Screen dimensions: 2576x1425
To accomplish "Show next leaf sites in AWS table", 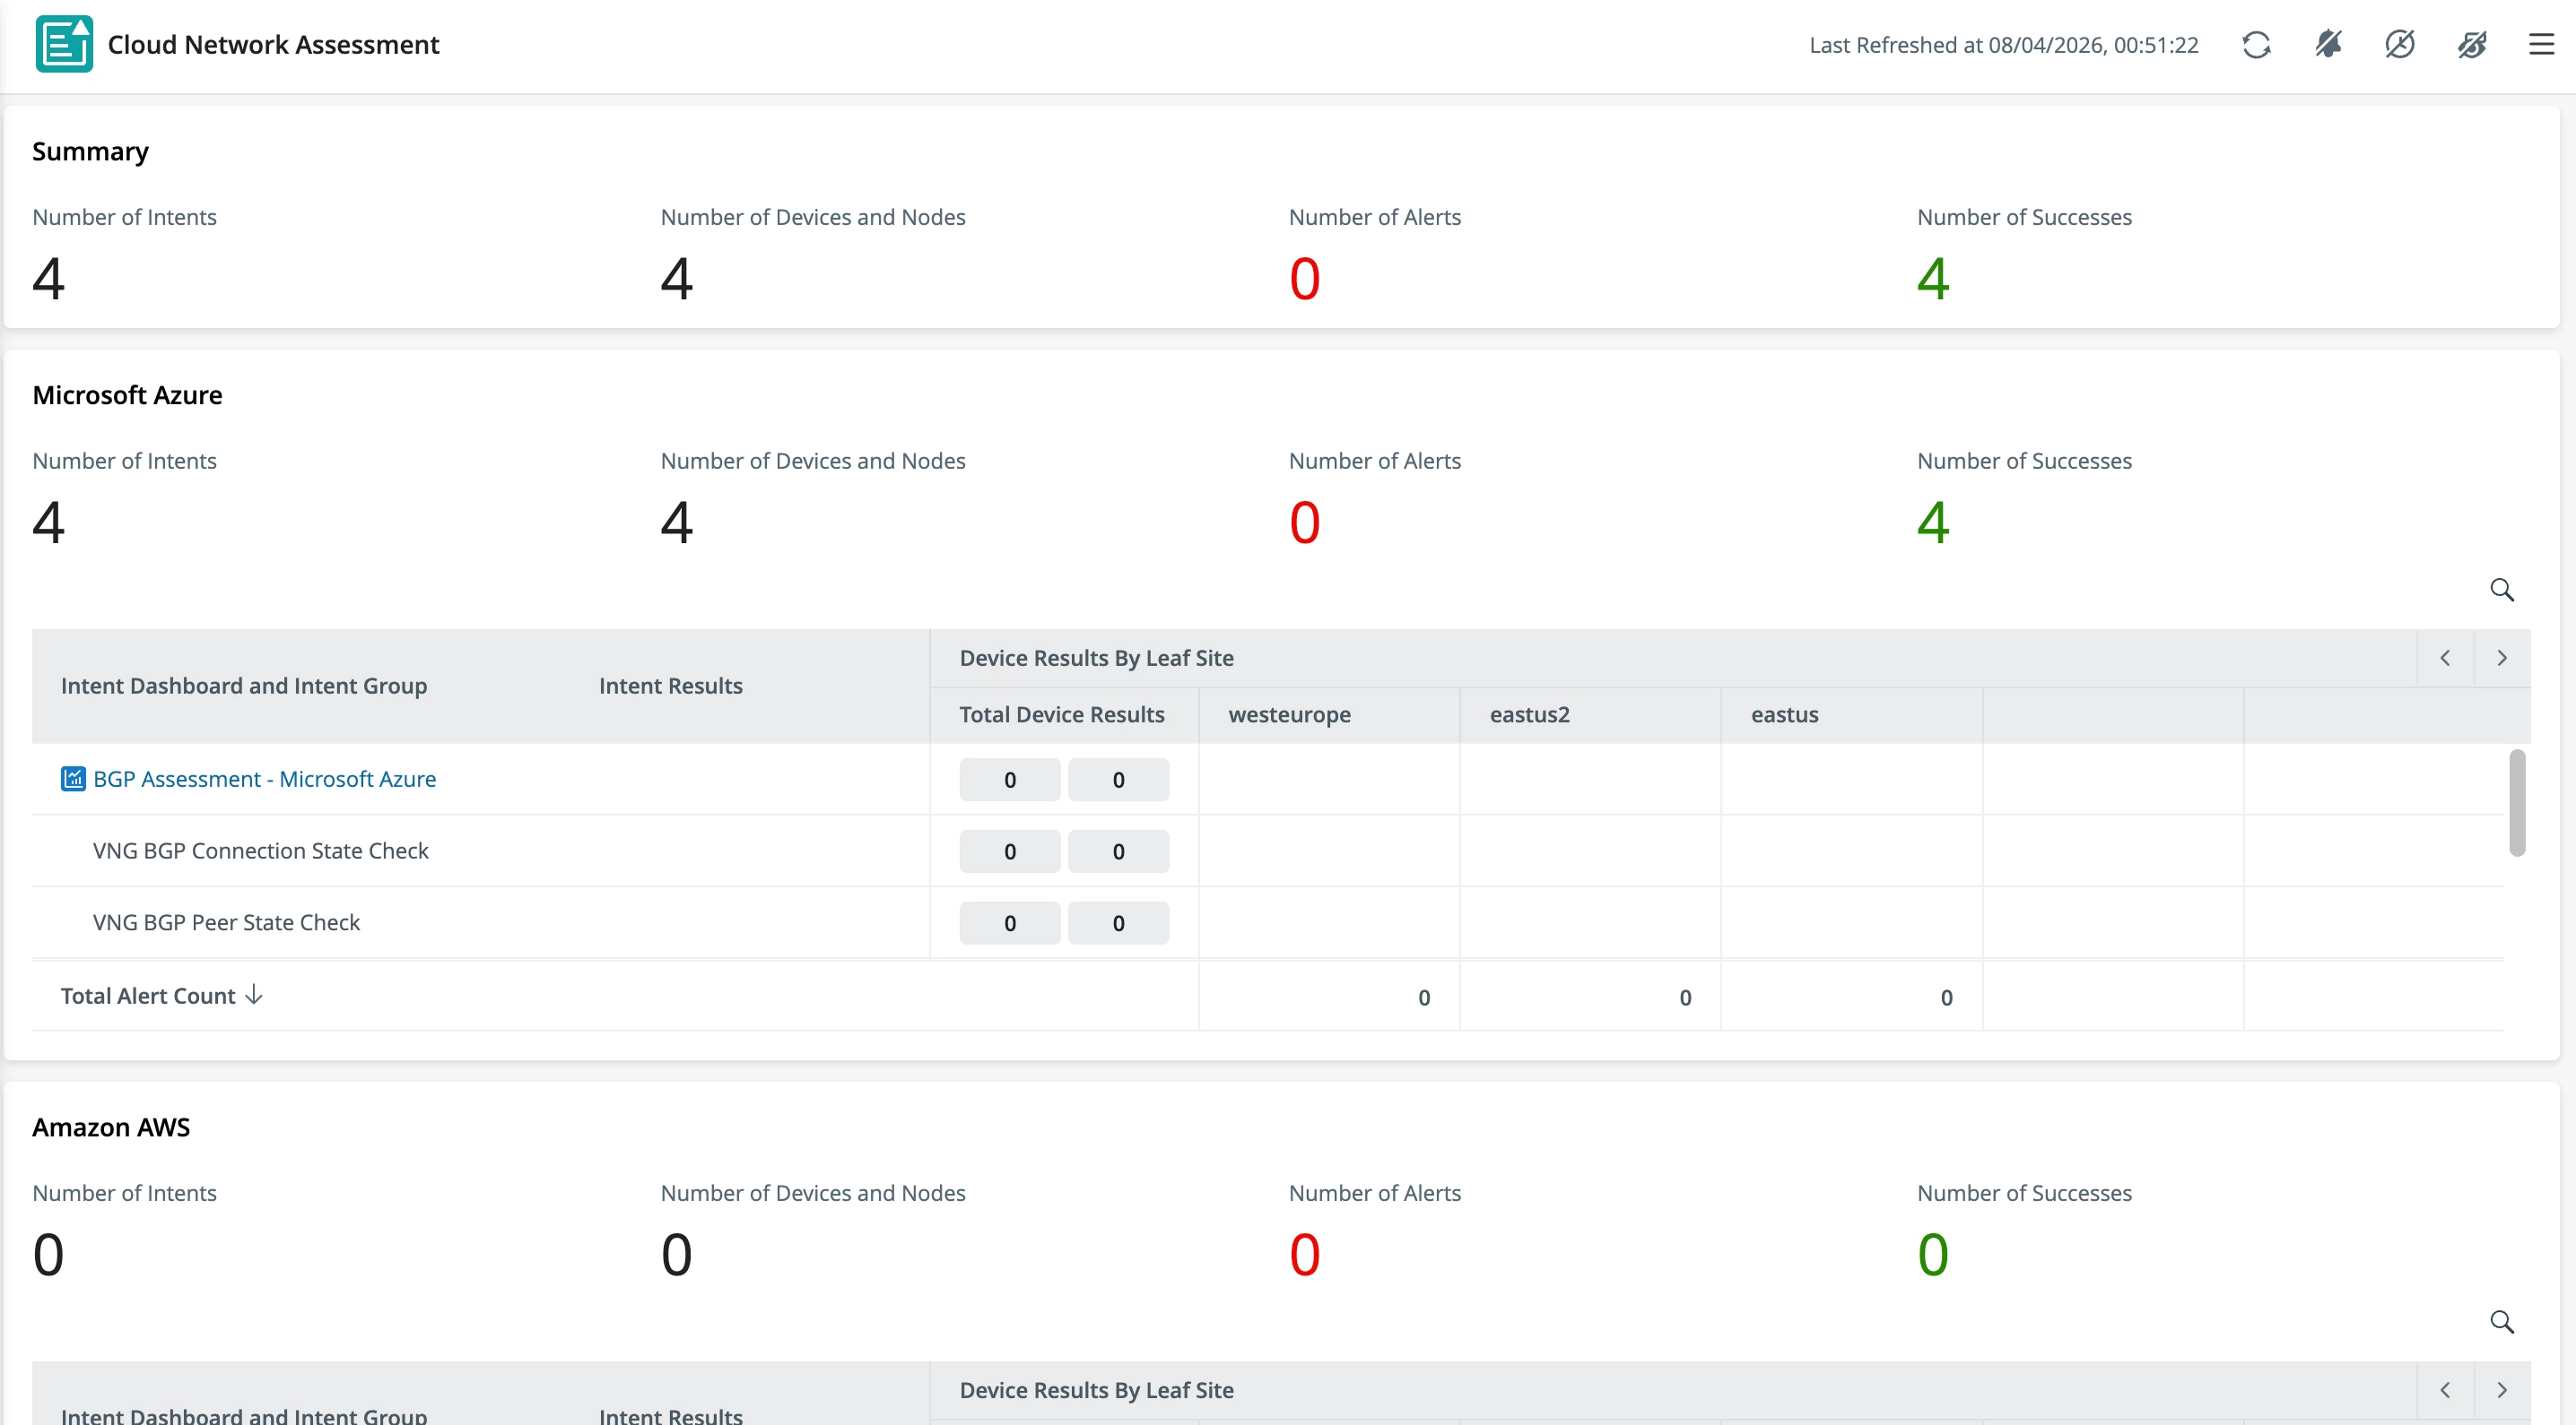I will pos(2502,1390).
